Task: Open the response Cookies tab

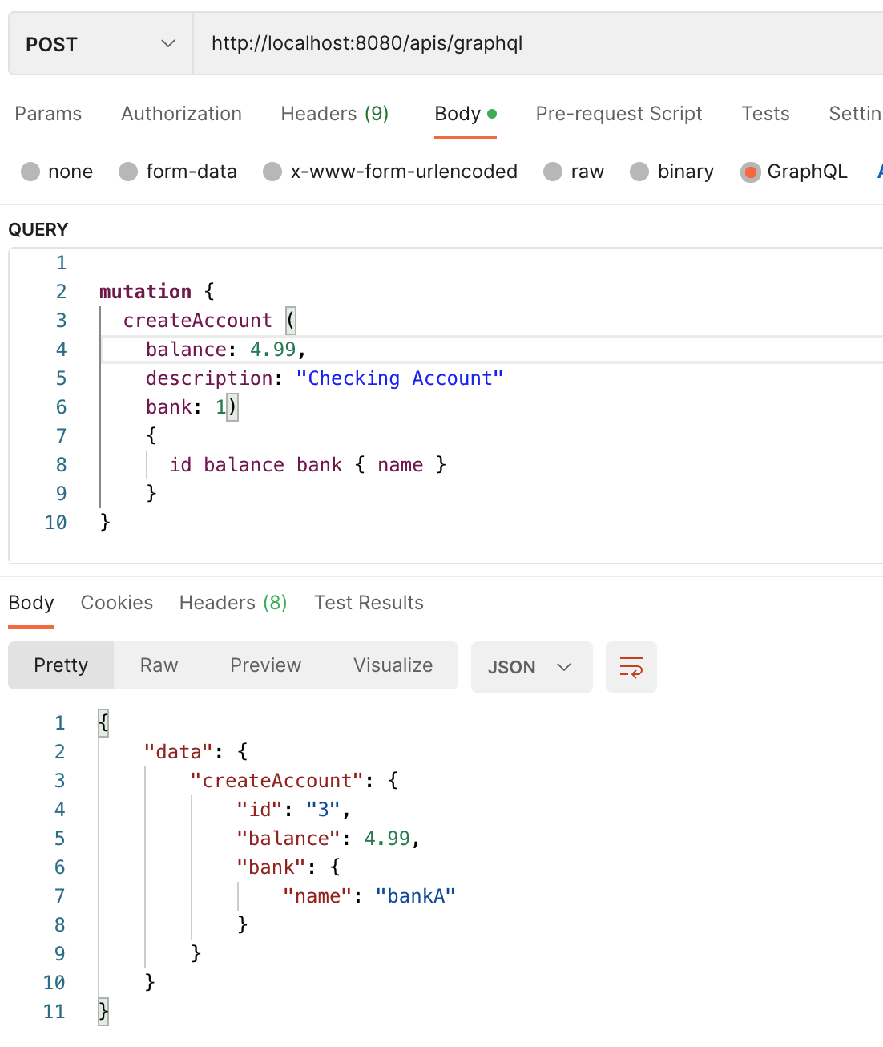Action: click(116, 602)
